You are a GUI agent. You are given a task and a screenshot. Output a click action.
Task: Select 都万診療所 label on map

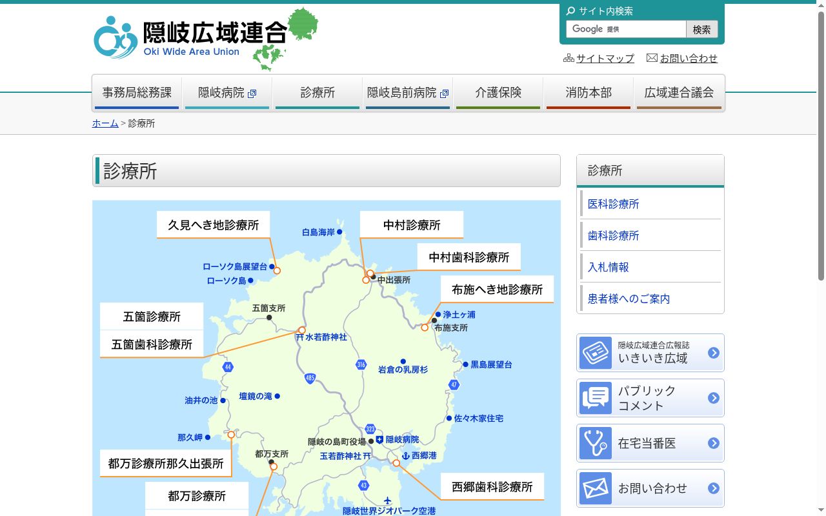197,496
